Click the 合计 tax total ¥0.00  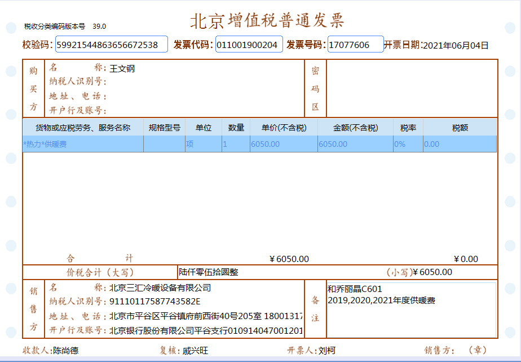(x=466, y=259)
